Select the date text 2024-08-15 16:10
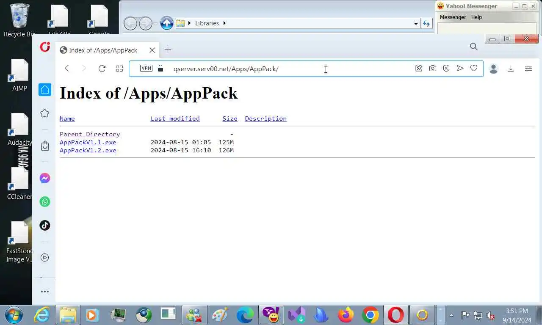 (180, 150)
